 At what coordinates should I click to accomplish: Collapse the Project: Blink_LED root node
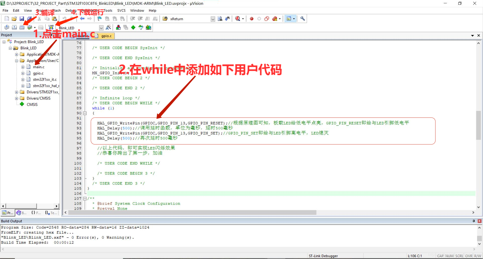(4, 42)
